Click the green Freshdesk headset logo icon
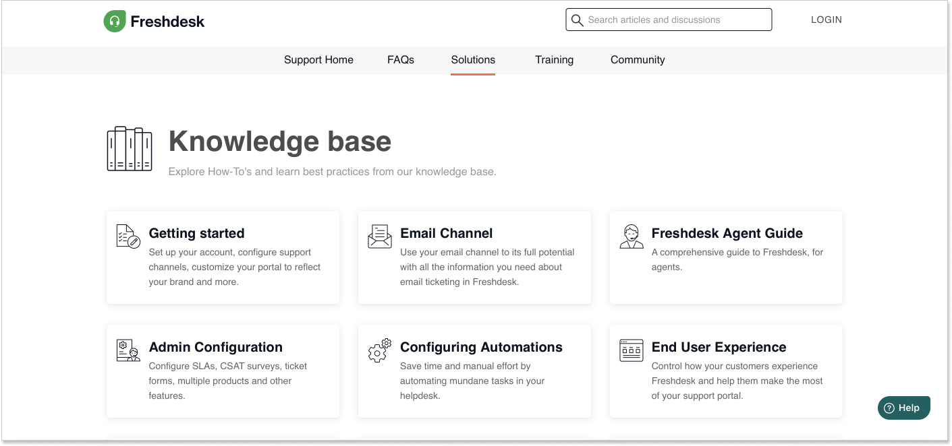The image size is (952, 446). (x=114, y=21)
